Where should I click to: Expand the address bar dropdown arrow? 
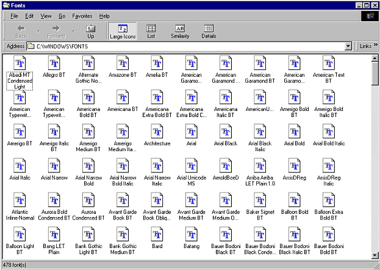[348, 46]
